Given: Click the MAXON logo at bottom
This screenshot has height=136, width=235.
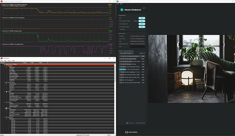Looking at the screenshot, I should coord(131,132).
